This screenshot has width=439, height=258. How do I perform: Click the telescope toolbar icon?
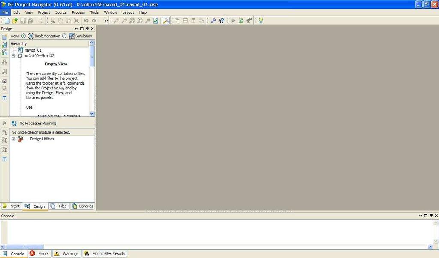click(249, 21)
